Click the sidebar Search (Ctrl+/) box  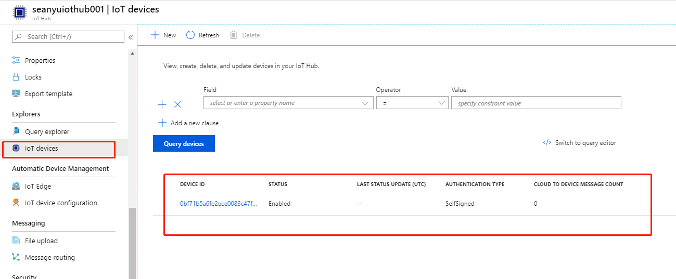coord(68,36)
